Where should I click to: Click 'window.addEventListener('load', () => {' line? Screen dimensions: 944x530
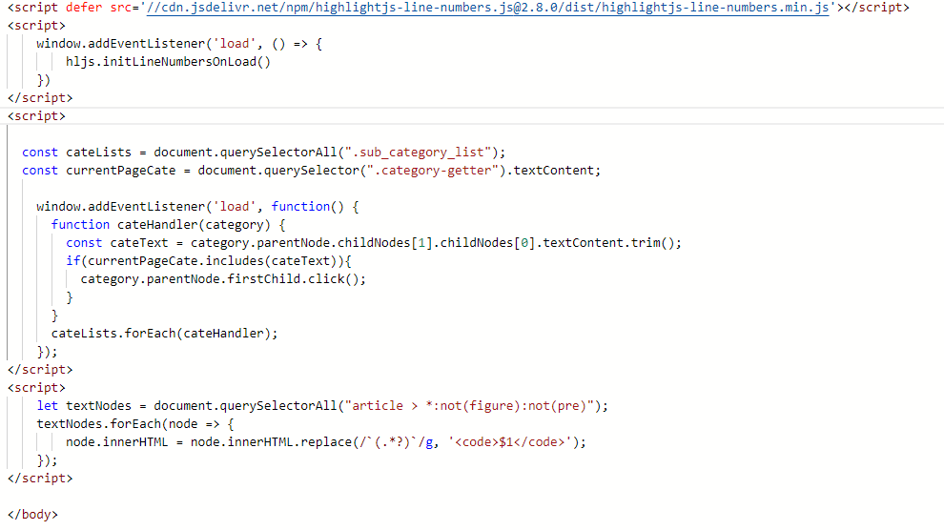coord(179,44)
